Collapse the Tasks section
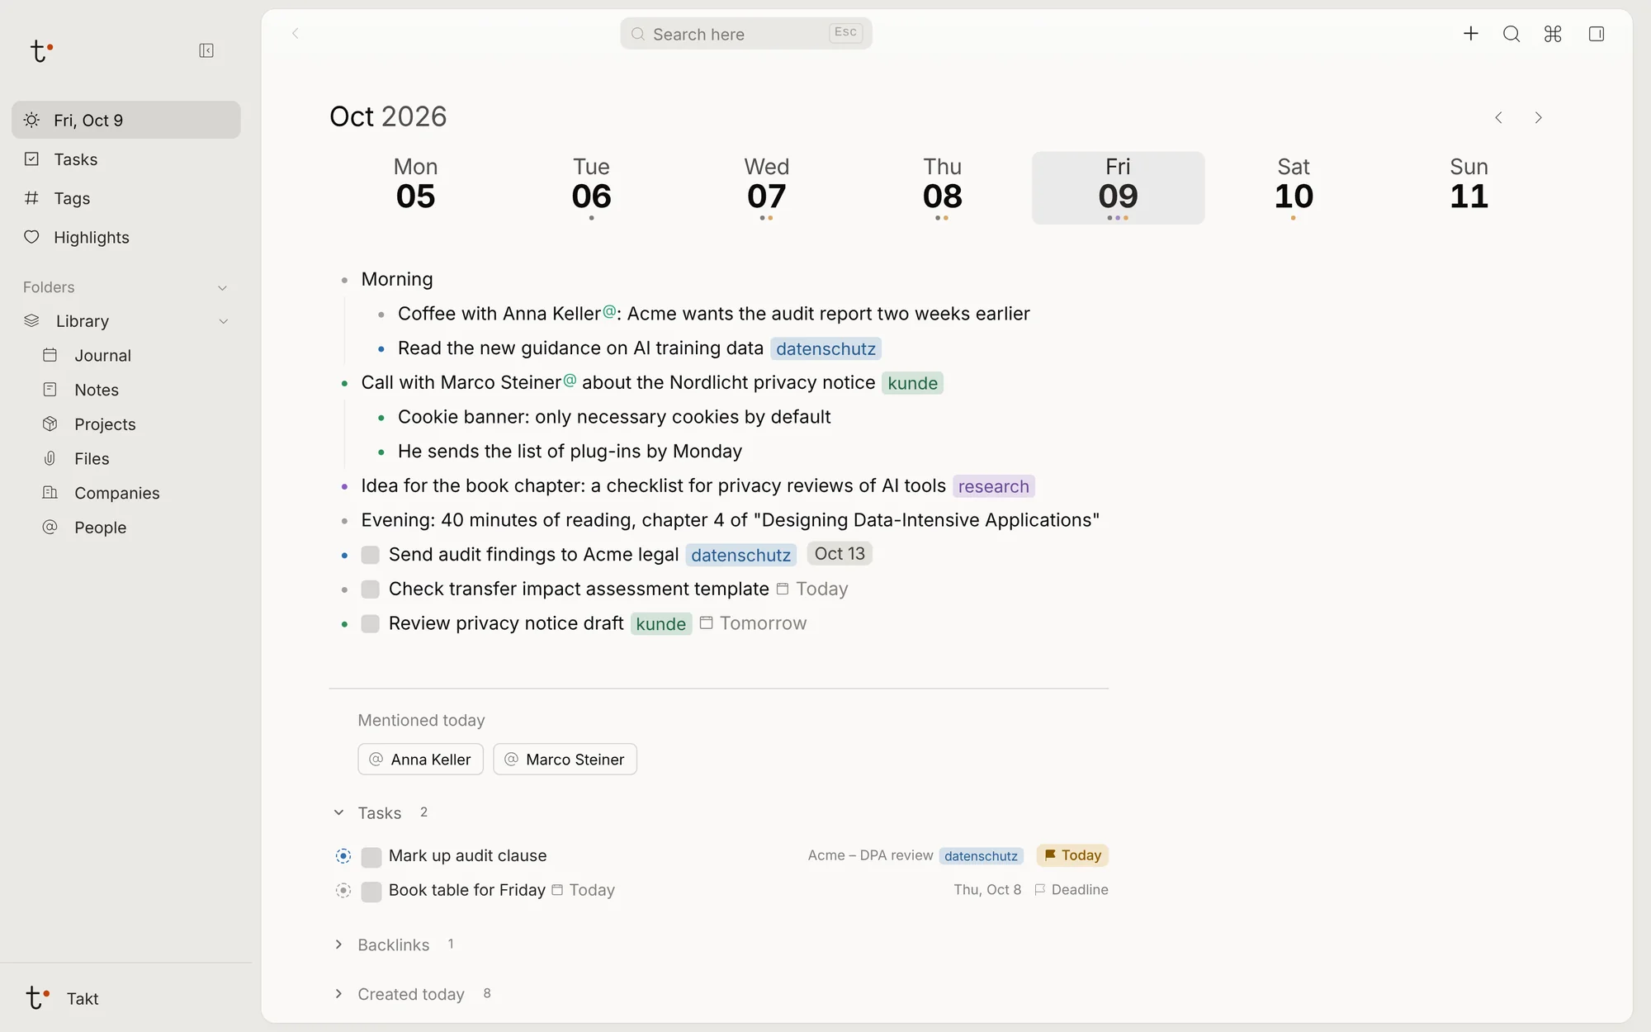This screenshot has height=1032, width=1651. [338, 812]
